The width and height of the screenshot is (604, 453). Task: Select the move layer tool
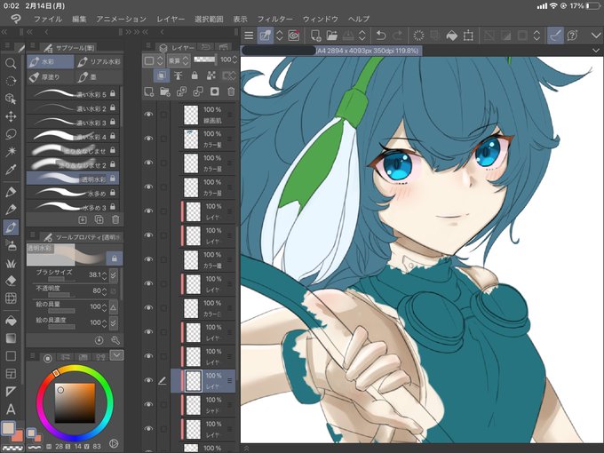pyautogui.click(x=11, y=116)
